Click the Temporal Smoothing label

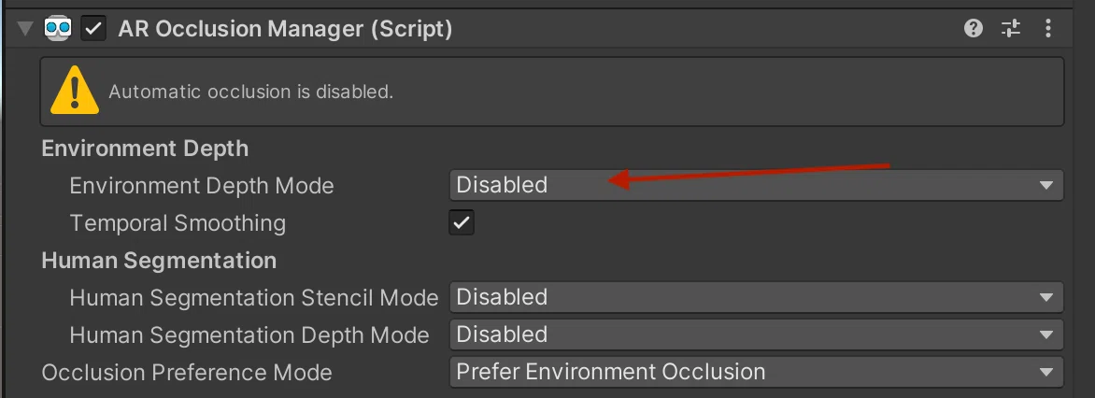click(178, 223)
